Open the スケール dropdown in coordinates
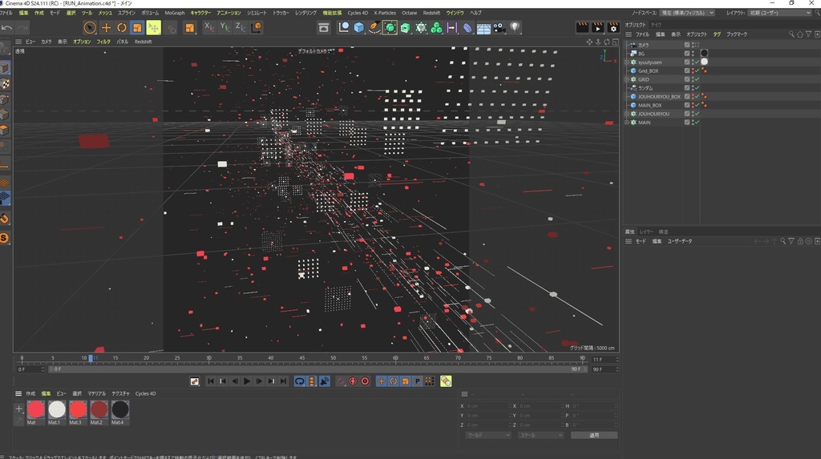The image size is (821, 459). [x=540, y=436]
